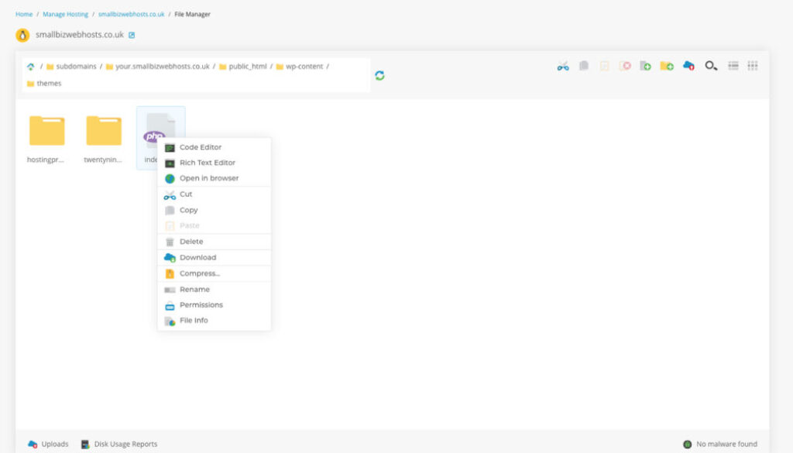This screenshot has width=793, height=453.
Task: Click the themes path folder
Action: 44,84
